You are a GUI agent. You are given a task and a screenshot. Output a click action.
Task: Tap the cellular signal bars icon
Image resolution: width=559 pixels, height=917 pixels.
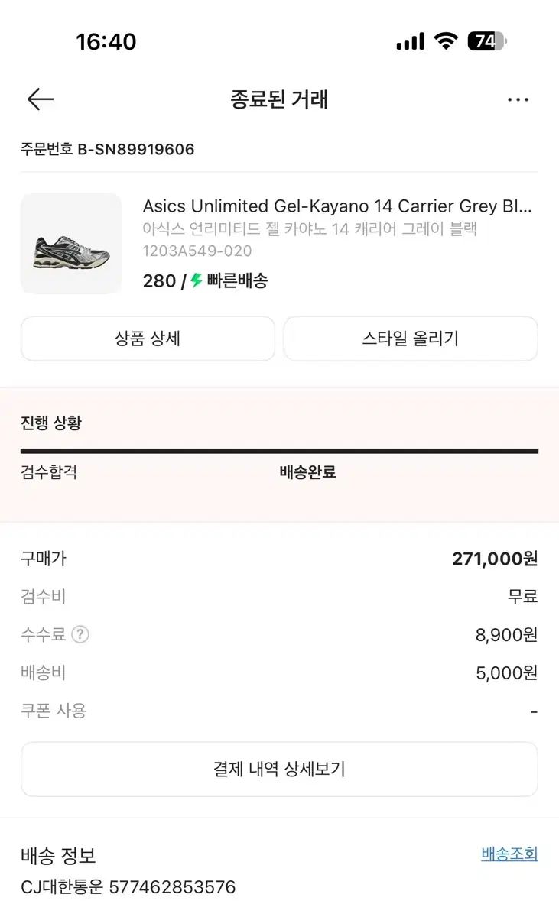tap(410, 42)
